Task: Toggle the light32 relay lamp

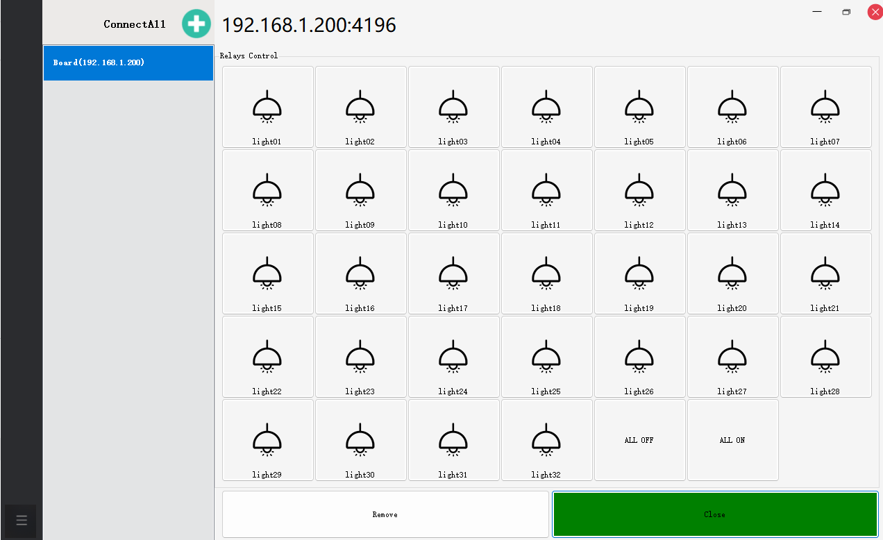Action: (546, 440)
